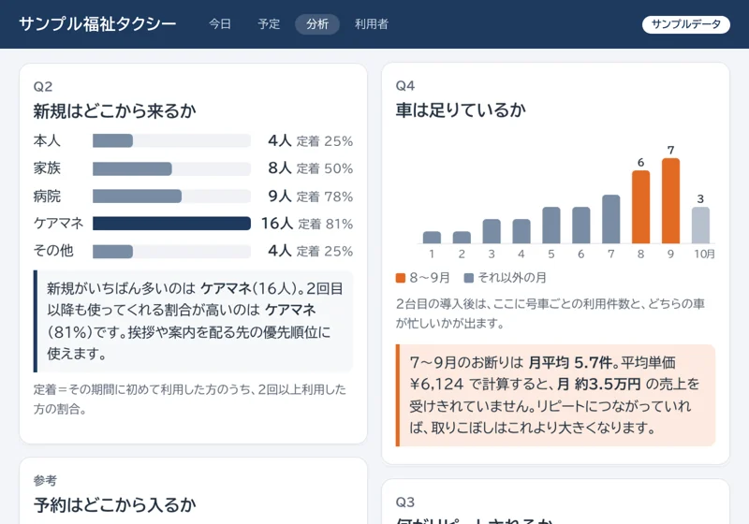Click the 参考 label

click(45, 480)
